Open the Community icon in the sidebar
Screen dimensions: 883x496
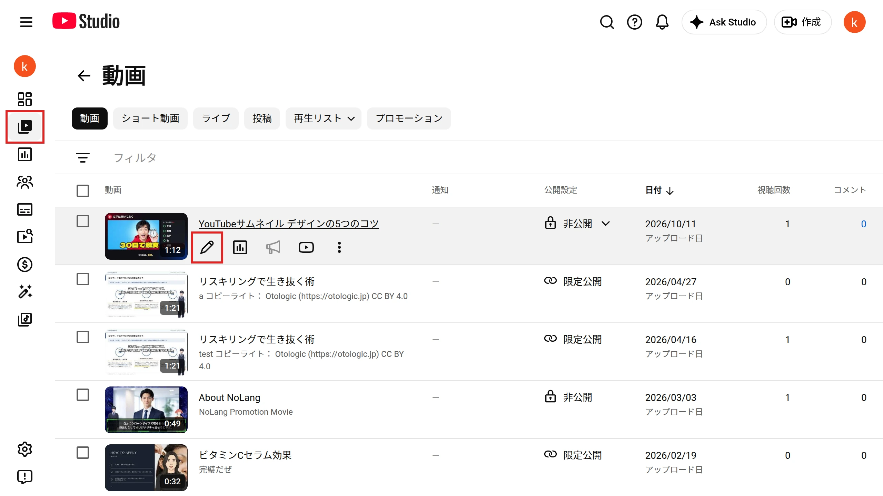point(25,182)
